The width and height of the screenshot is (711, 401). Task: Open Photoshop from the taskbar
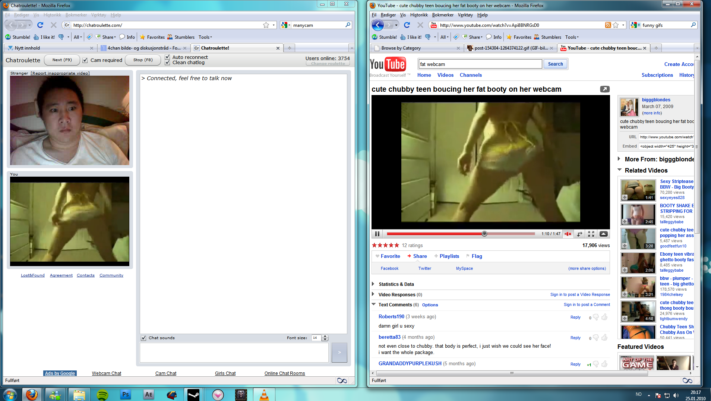(126, 395)
